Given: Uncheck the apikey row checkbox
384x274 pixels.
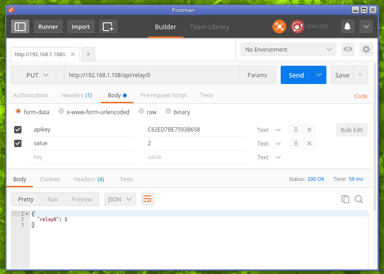Looking at the screenshot, I should click(18, 130).
